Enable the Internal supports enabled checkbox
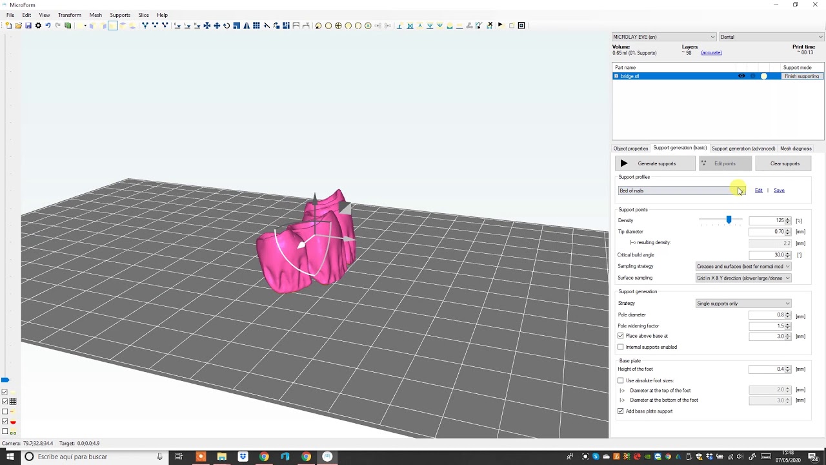This screenshot has width=826, height=465. coord(621,347)
